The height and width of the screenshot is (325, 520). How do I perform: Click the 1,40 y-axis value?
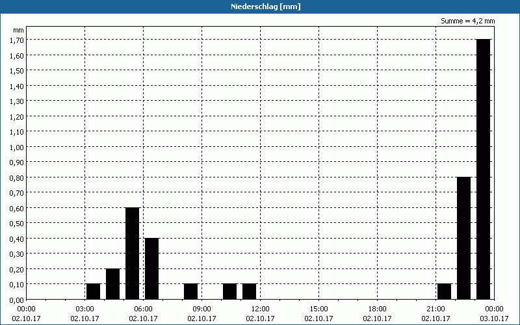click(x=17, y=86)
